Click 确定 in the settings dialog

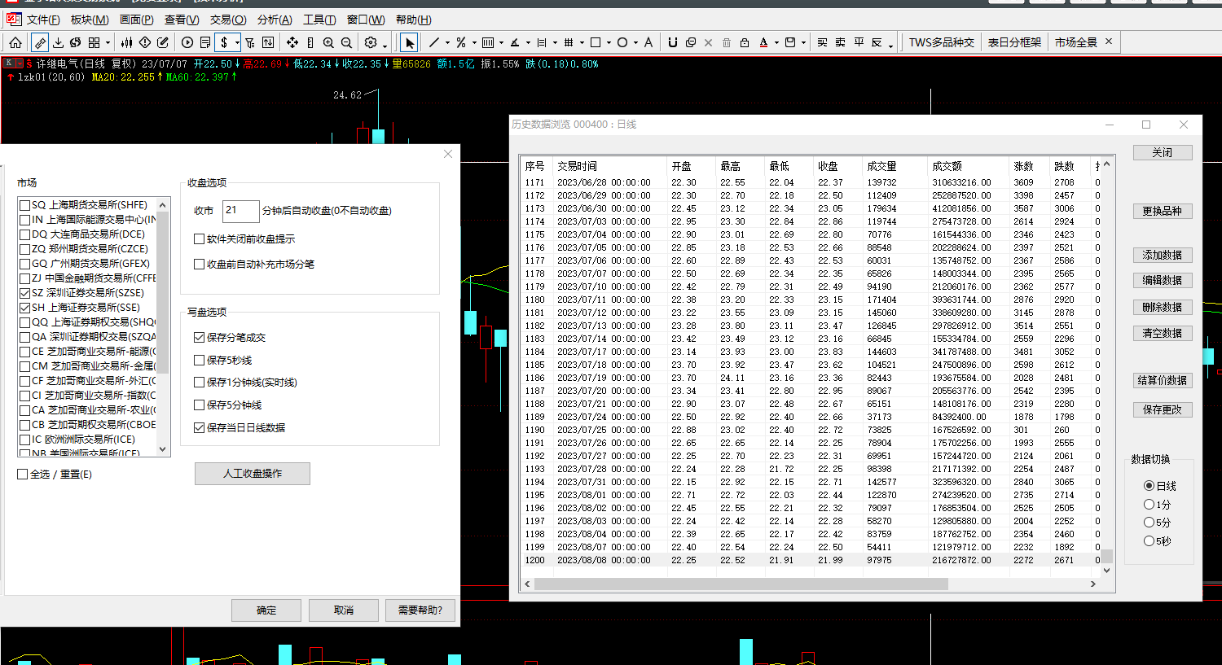coord(266,610)
